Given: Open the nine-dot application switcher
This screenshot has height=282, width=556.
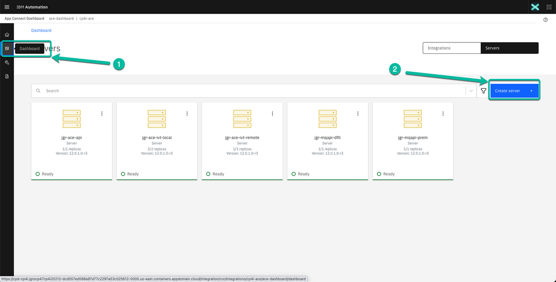Looking at the screenshot, I should click(x=548, y=7).
